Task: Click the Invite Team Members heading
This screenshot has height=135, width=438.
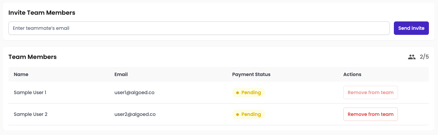Action: pos(42,13)
